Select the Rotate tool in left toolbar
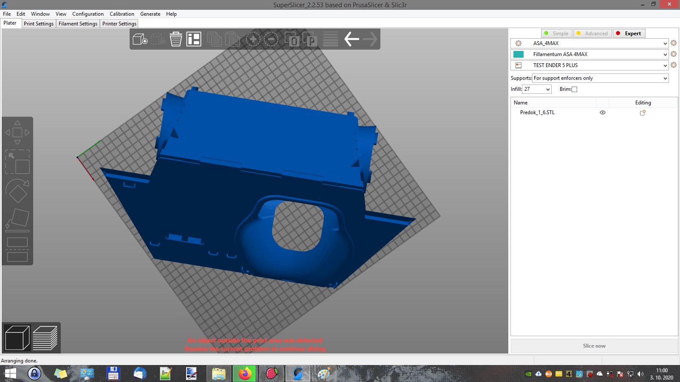The height and width of the screenshot is (382, 680). (17, 191)
